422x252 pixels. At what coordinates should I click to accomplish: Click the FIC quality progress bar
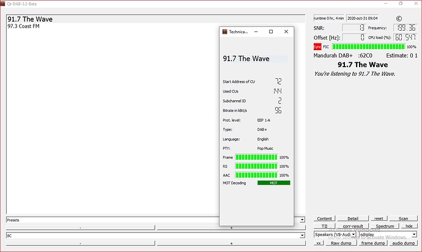368,46
